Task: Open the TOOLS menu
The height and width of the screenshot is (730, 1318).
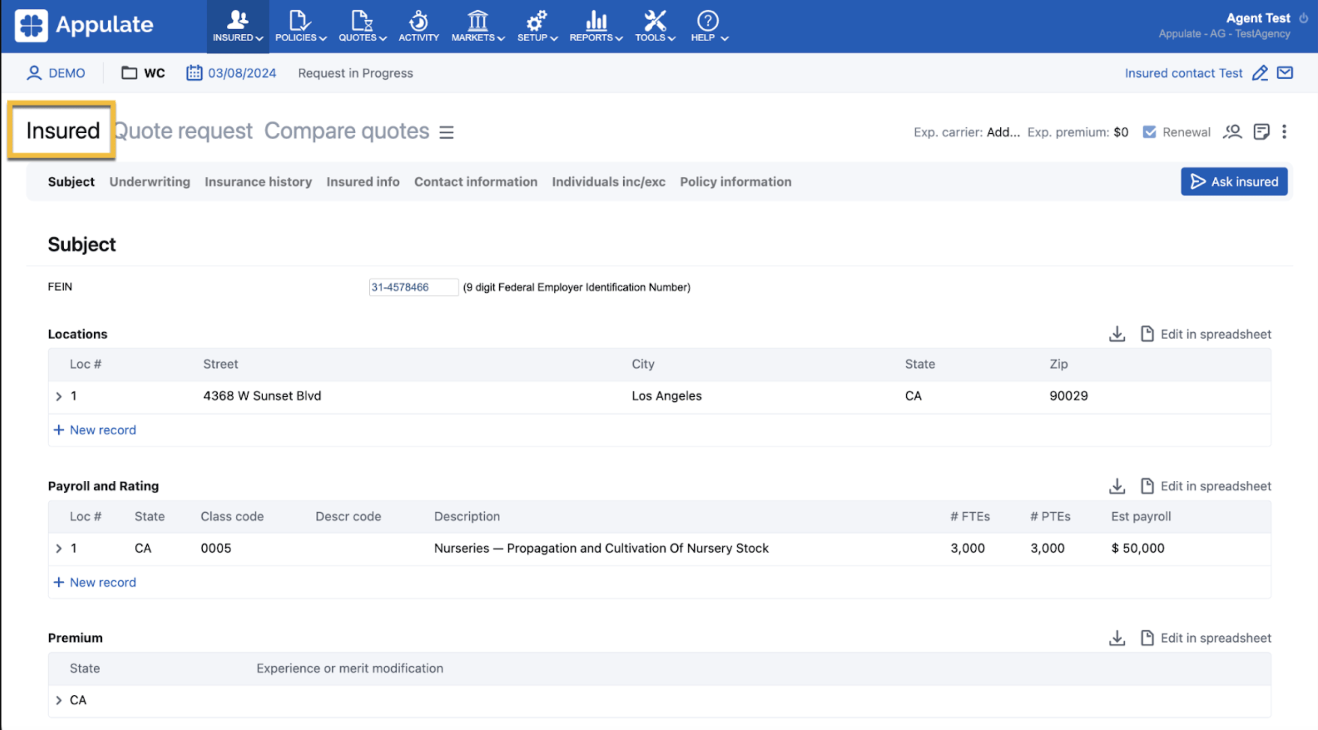Action: click(x=655, y=26)
